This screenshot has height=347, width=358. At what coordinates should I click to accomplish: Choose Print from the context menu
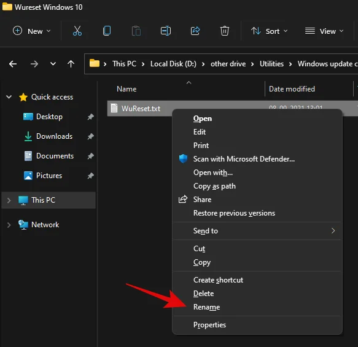pos(257,146)
